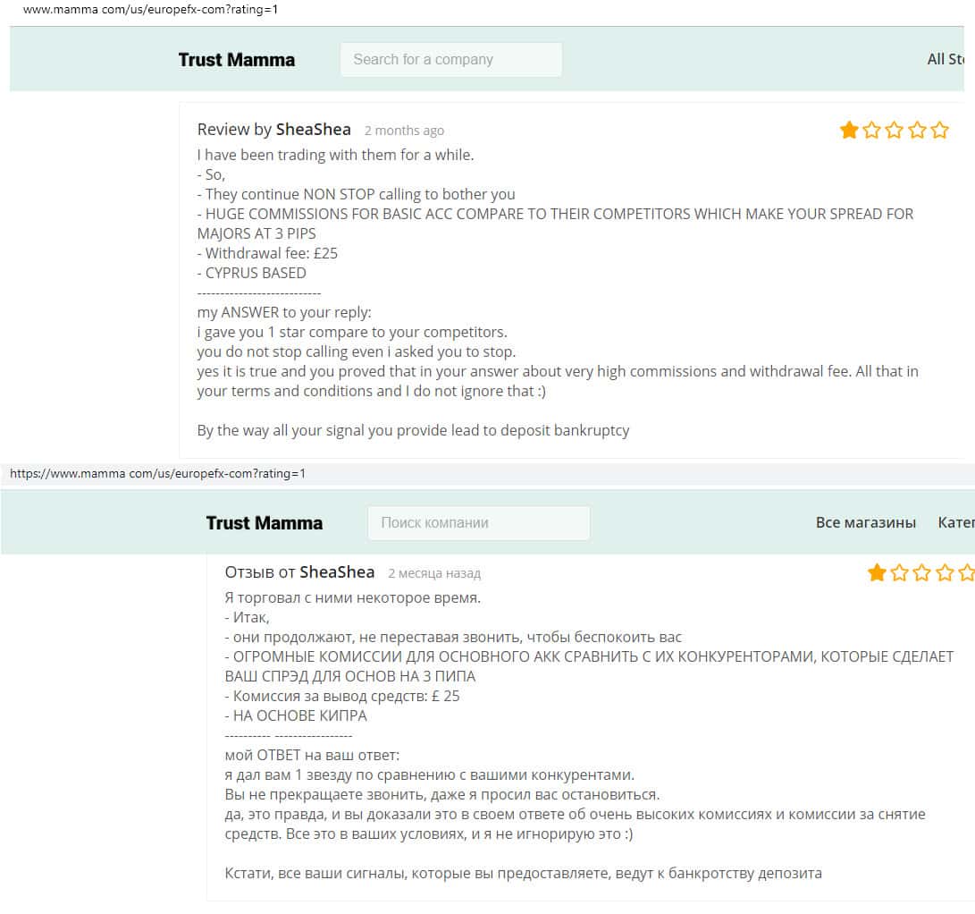Click the filled first star in Russian review

(x=877, y=573)
